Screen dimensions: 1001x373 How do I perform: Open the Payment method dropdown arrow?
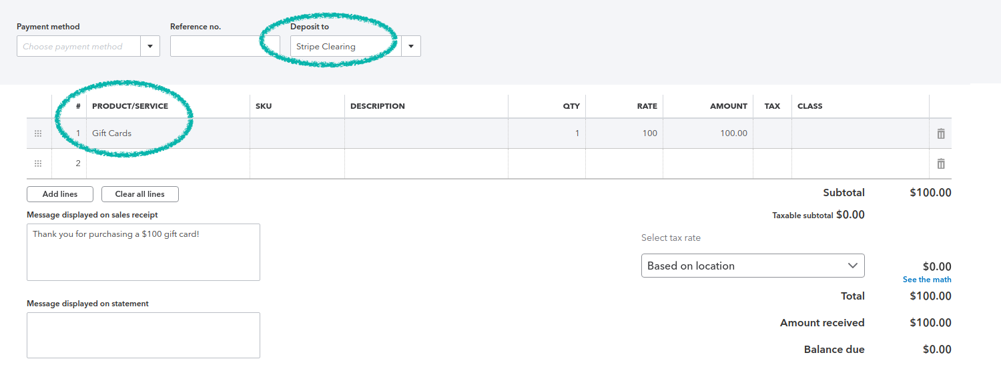pos(150,47)
